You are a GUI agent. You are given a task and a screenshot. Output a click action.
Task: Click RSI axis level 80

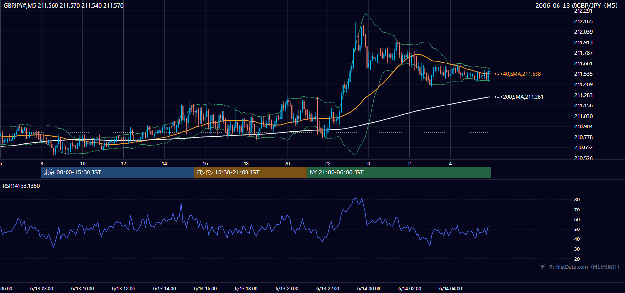click(x=577, y=200)
